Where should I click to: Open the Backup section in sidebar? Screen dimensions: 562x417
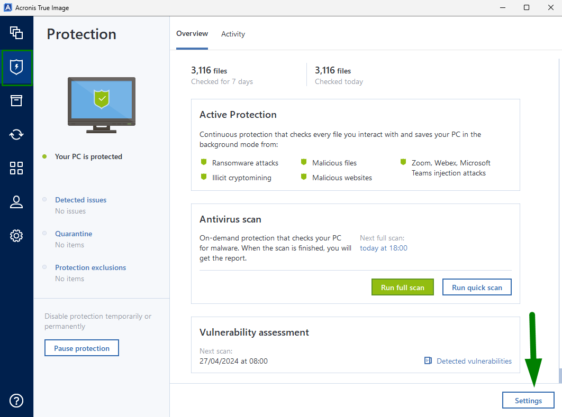(x=16, y=33)
